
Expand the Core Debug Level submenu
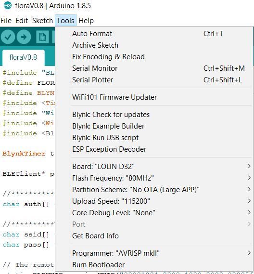[x=154, y=213]
